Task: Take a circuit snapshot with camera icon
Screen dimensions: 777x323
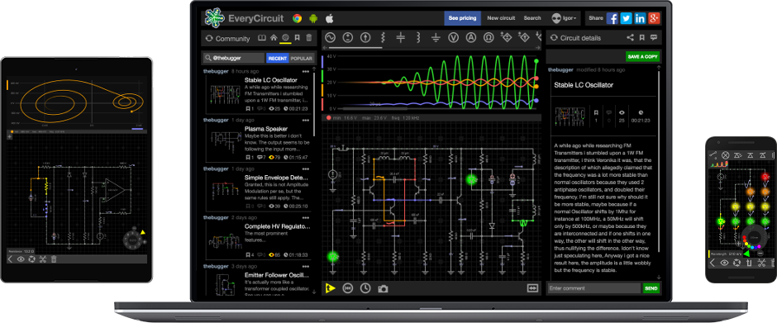Action: pyautogui.click(x=383, y=288)
